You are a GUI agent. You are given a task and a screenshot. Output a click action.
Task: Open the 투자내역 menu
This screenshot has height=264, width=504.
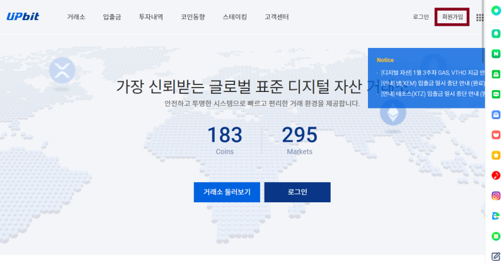coord(151,17)
